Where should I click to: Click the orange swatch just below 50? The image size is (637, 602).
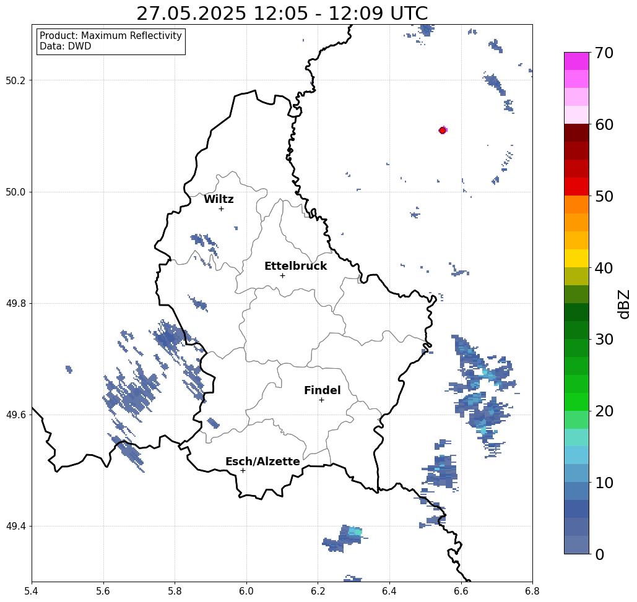click(576, 205)
